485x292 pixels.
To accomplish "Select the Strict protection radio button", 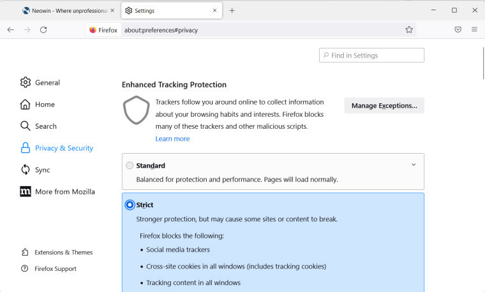I will click(x=130, y=205).
